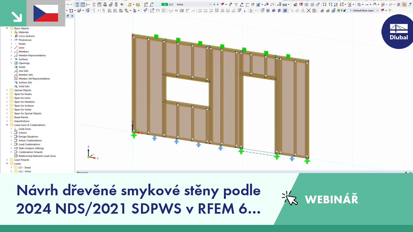413x232 pixels.
Task: Click the funnel filter icon beside load case
Action: click(222, 4)
